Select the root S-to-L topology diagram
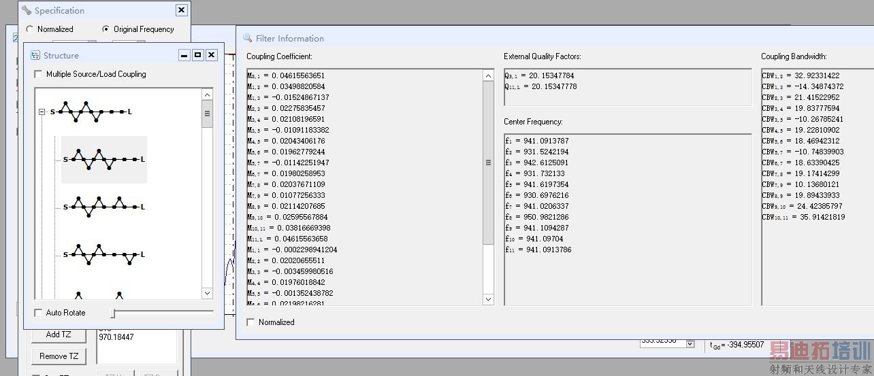874x376 pixels. [91, 112]
